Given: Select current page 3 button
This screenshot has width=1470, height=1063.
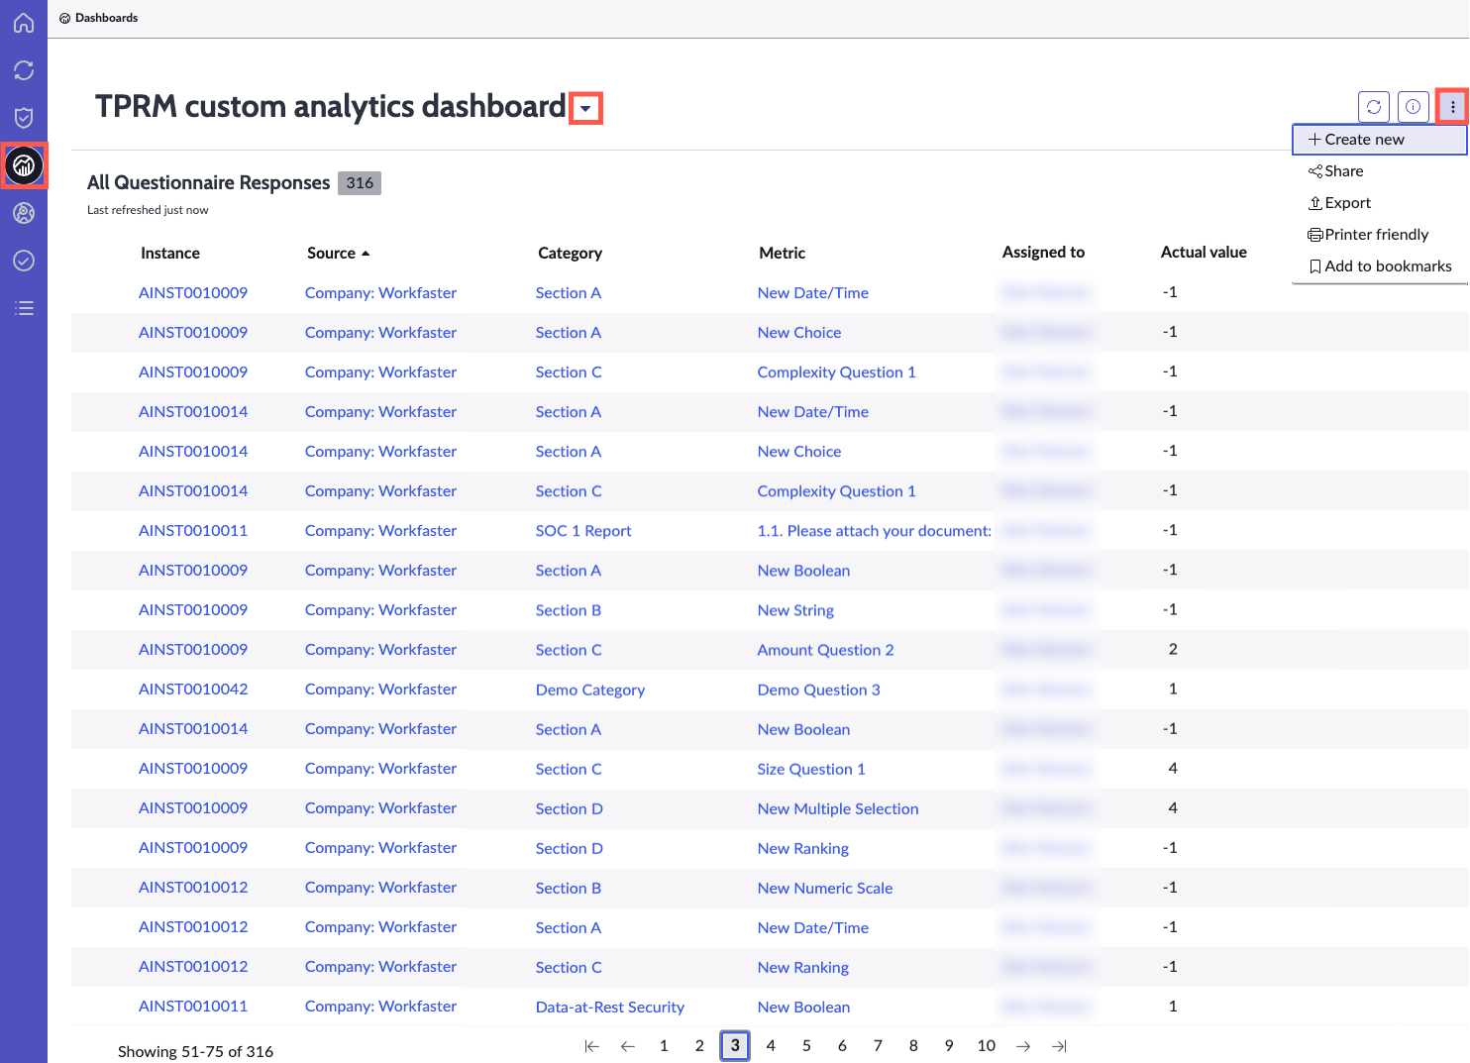Looking at the screenshot, I should 735,1046.
